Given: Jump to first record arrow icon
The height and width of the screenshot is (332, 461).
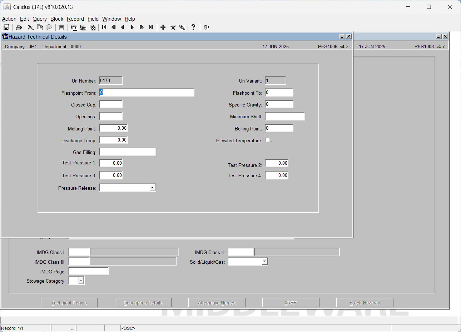Looking at the screenshot, I should click(104, 27).
